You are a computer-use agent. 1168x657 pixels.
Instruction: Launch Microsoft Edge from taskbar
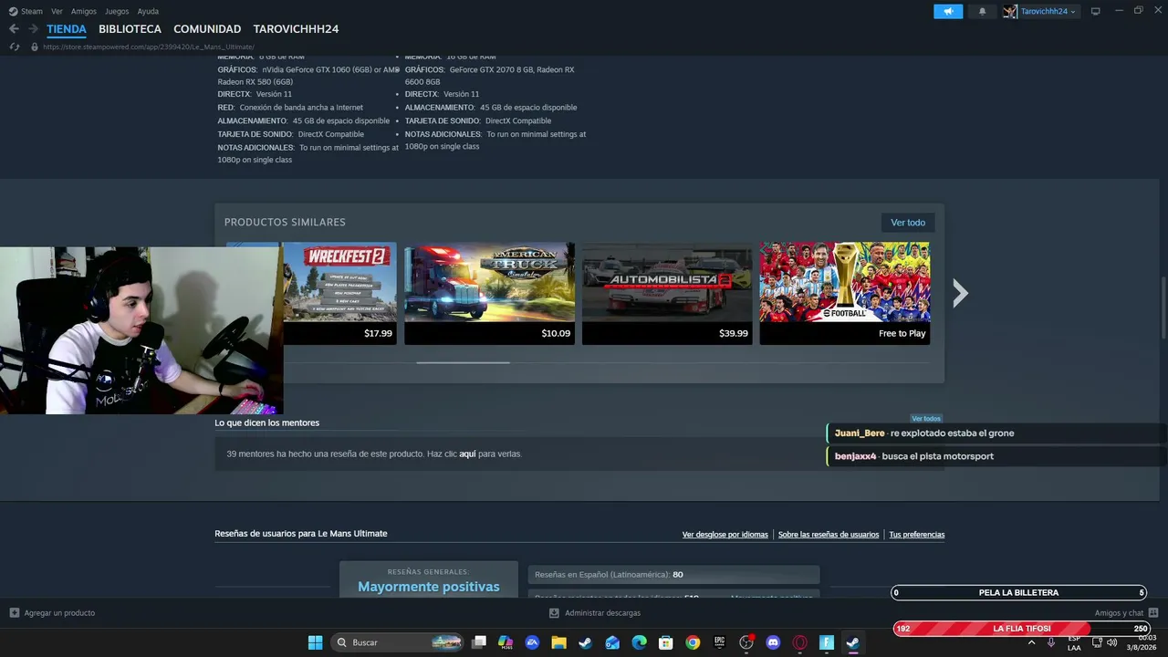639,642
